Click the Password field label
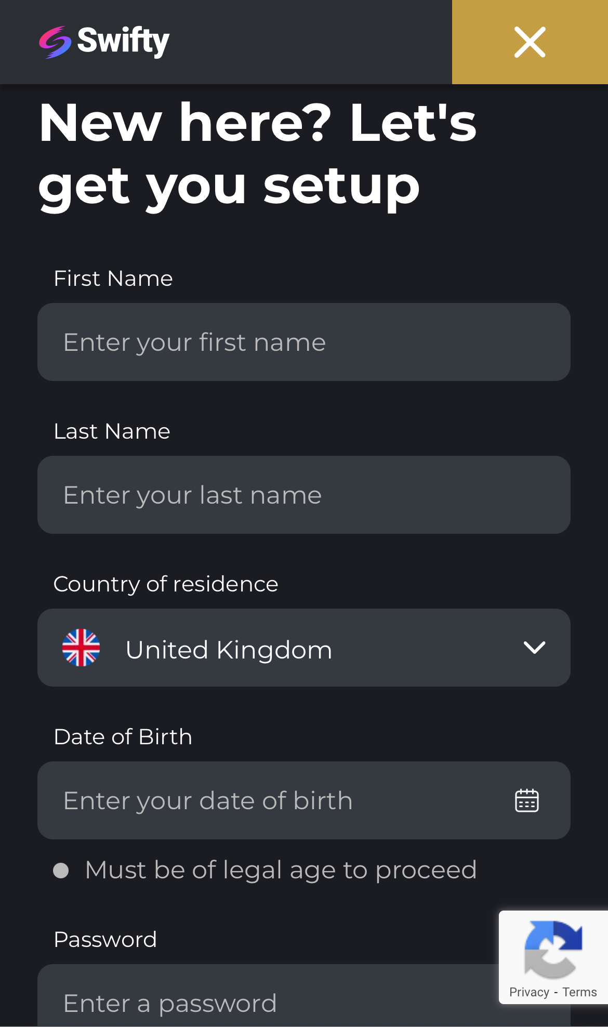608x1027 pixels. (x=105, y=940)
